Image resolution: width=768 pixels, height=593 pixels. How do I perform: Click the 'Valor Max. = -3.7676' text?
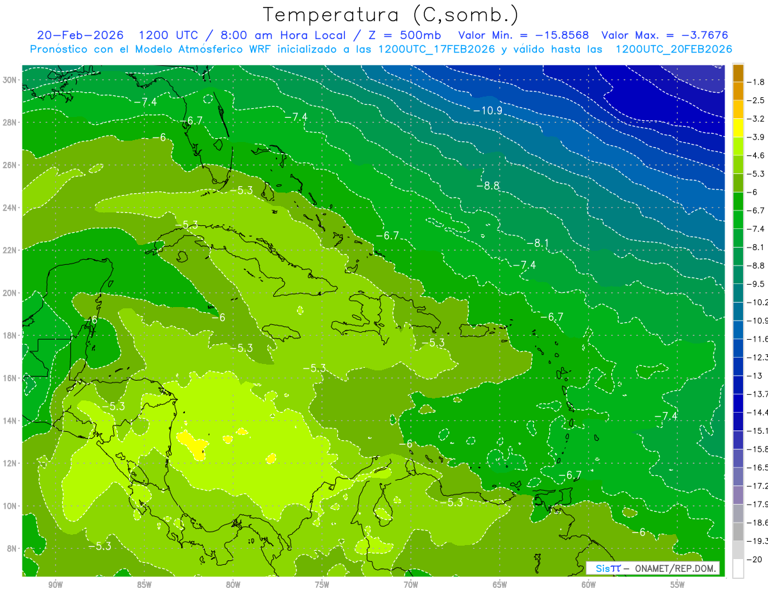(665, 35)
